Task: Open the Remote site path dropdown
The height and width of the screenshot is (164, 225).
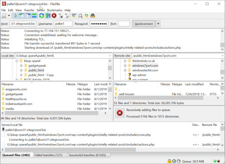Action: (x=222, y=56)
